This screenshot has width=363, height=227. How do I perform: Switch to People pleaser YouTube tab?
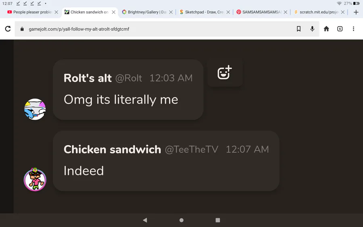pyautogui.click(x=30, y=12)
